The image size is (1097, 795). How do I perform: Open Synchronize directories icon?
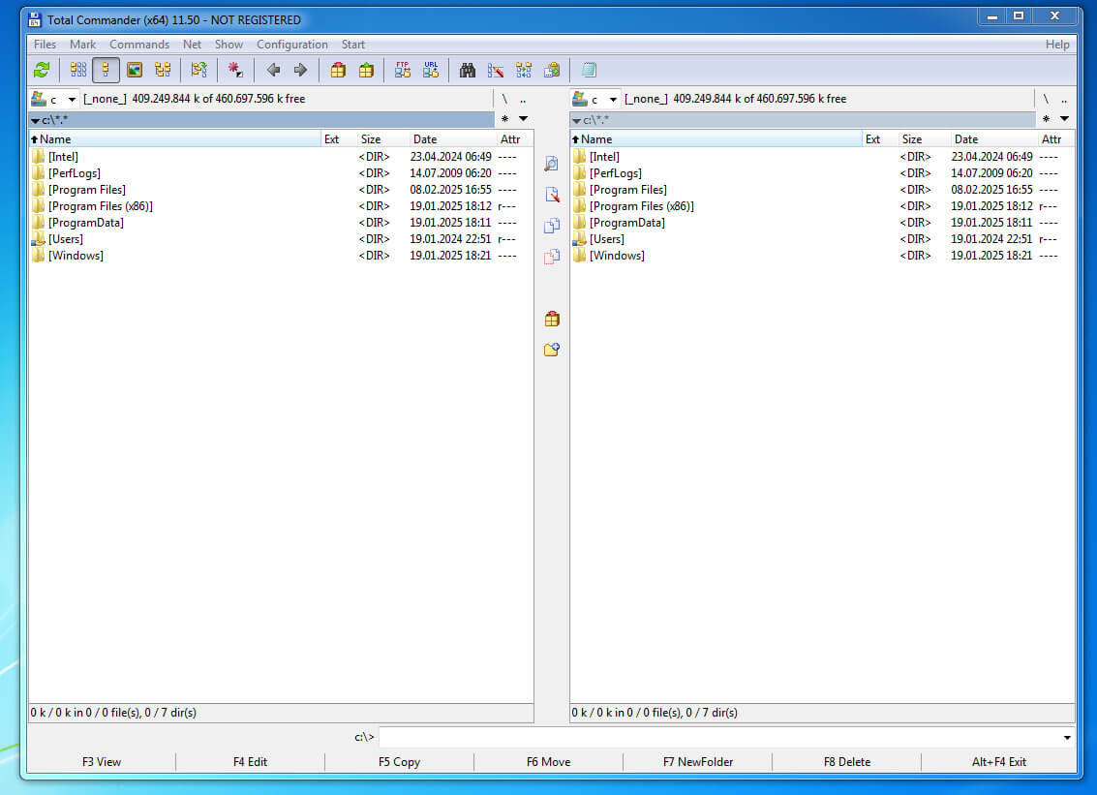coord(523,70)
